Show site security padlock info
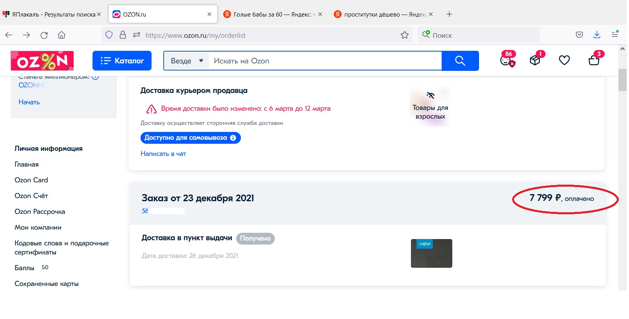 click(x=123, y=35)
